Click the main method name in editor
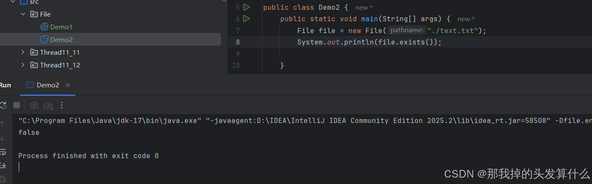Image resolution: width=592 pixels, height=184 pixels. pos(369,19)
